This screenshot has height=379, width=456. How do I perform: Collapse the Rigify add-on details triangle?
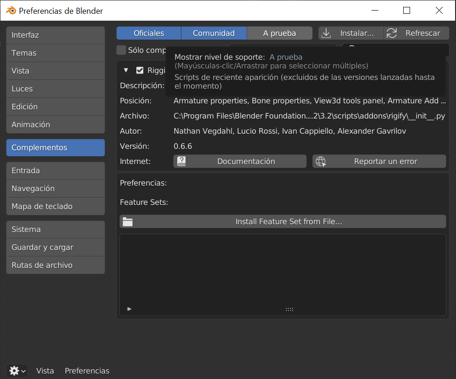coord(126,70)
